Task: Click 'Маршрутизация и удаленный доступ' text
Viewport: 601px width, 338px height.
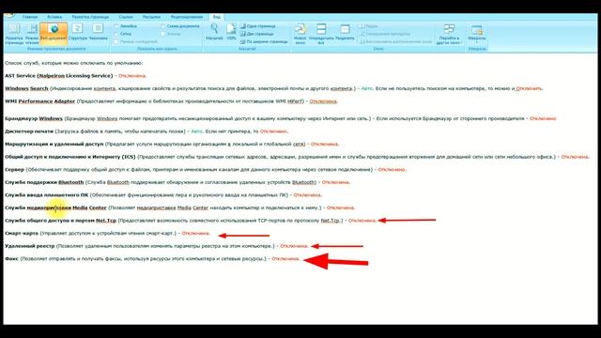Action: pos(54,144)
